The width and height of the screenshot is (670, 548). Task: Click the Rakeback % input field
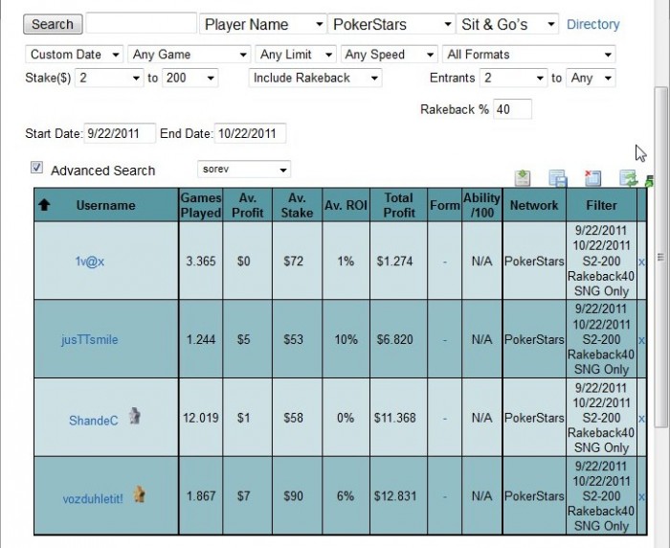click(513, 109)
